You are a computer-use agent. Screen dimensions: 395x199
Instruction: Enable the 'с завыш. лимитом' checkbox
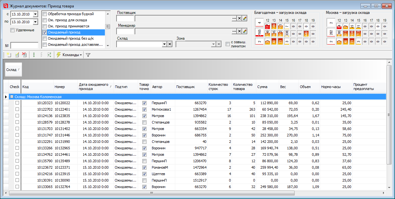click(x=228, y=44)
